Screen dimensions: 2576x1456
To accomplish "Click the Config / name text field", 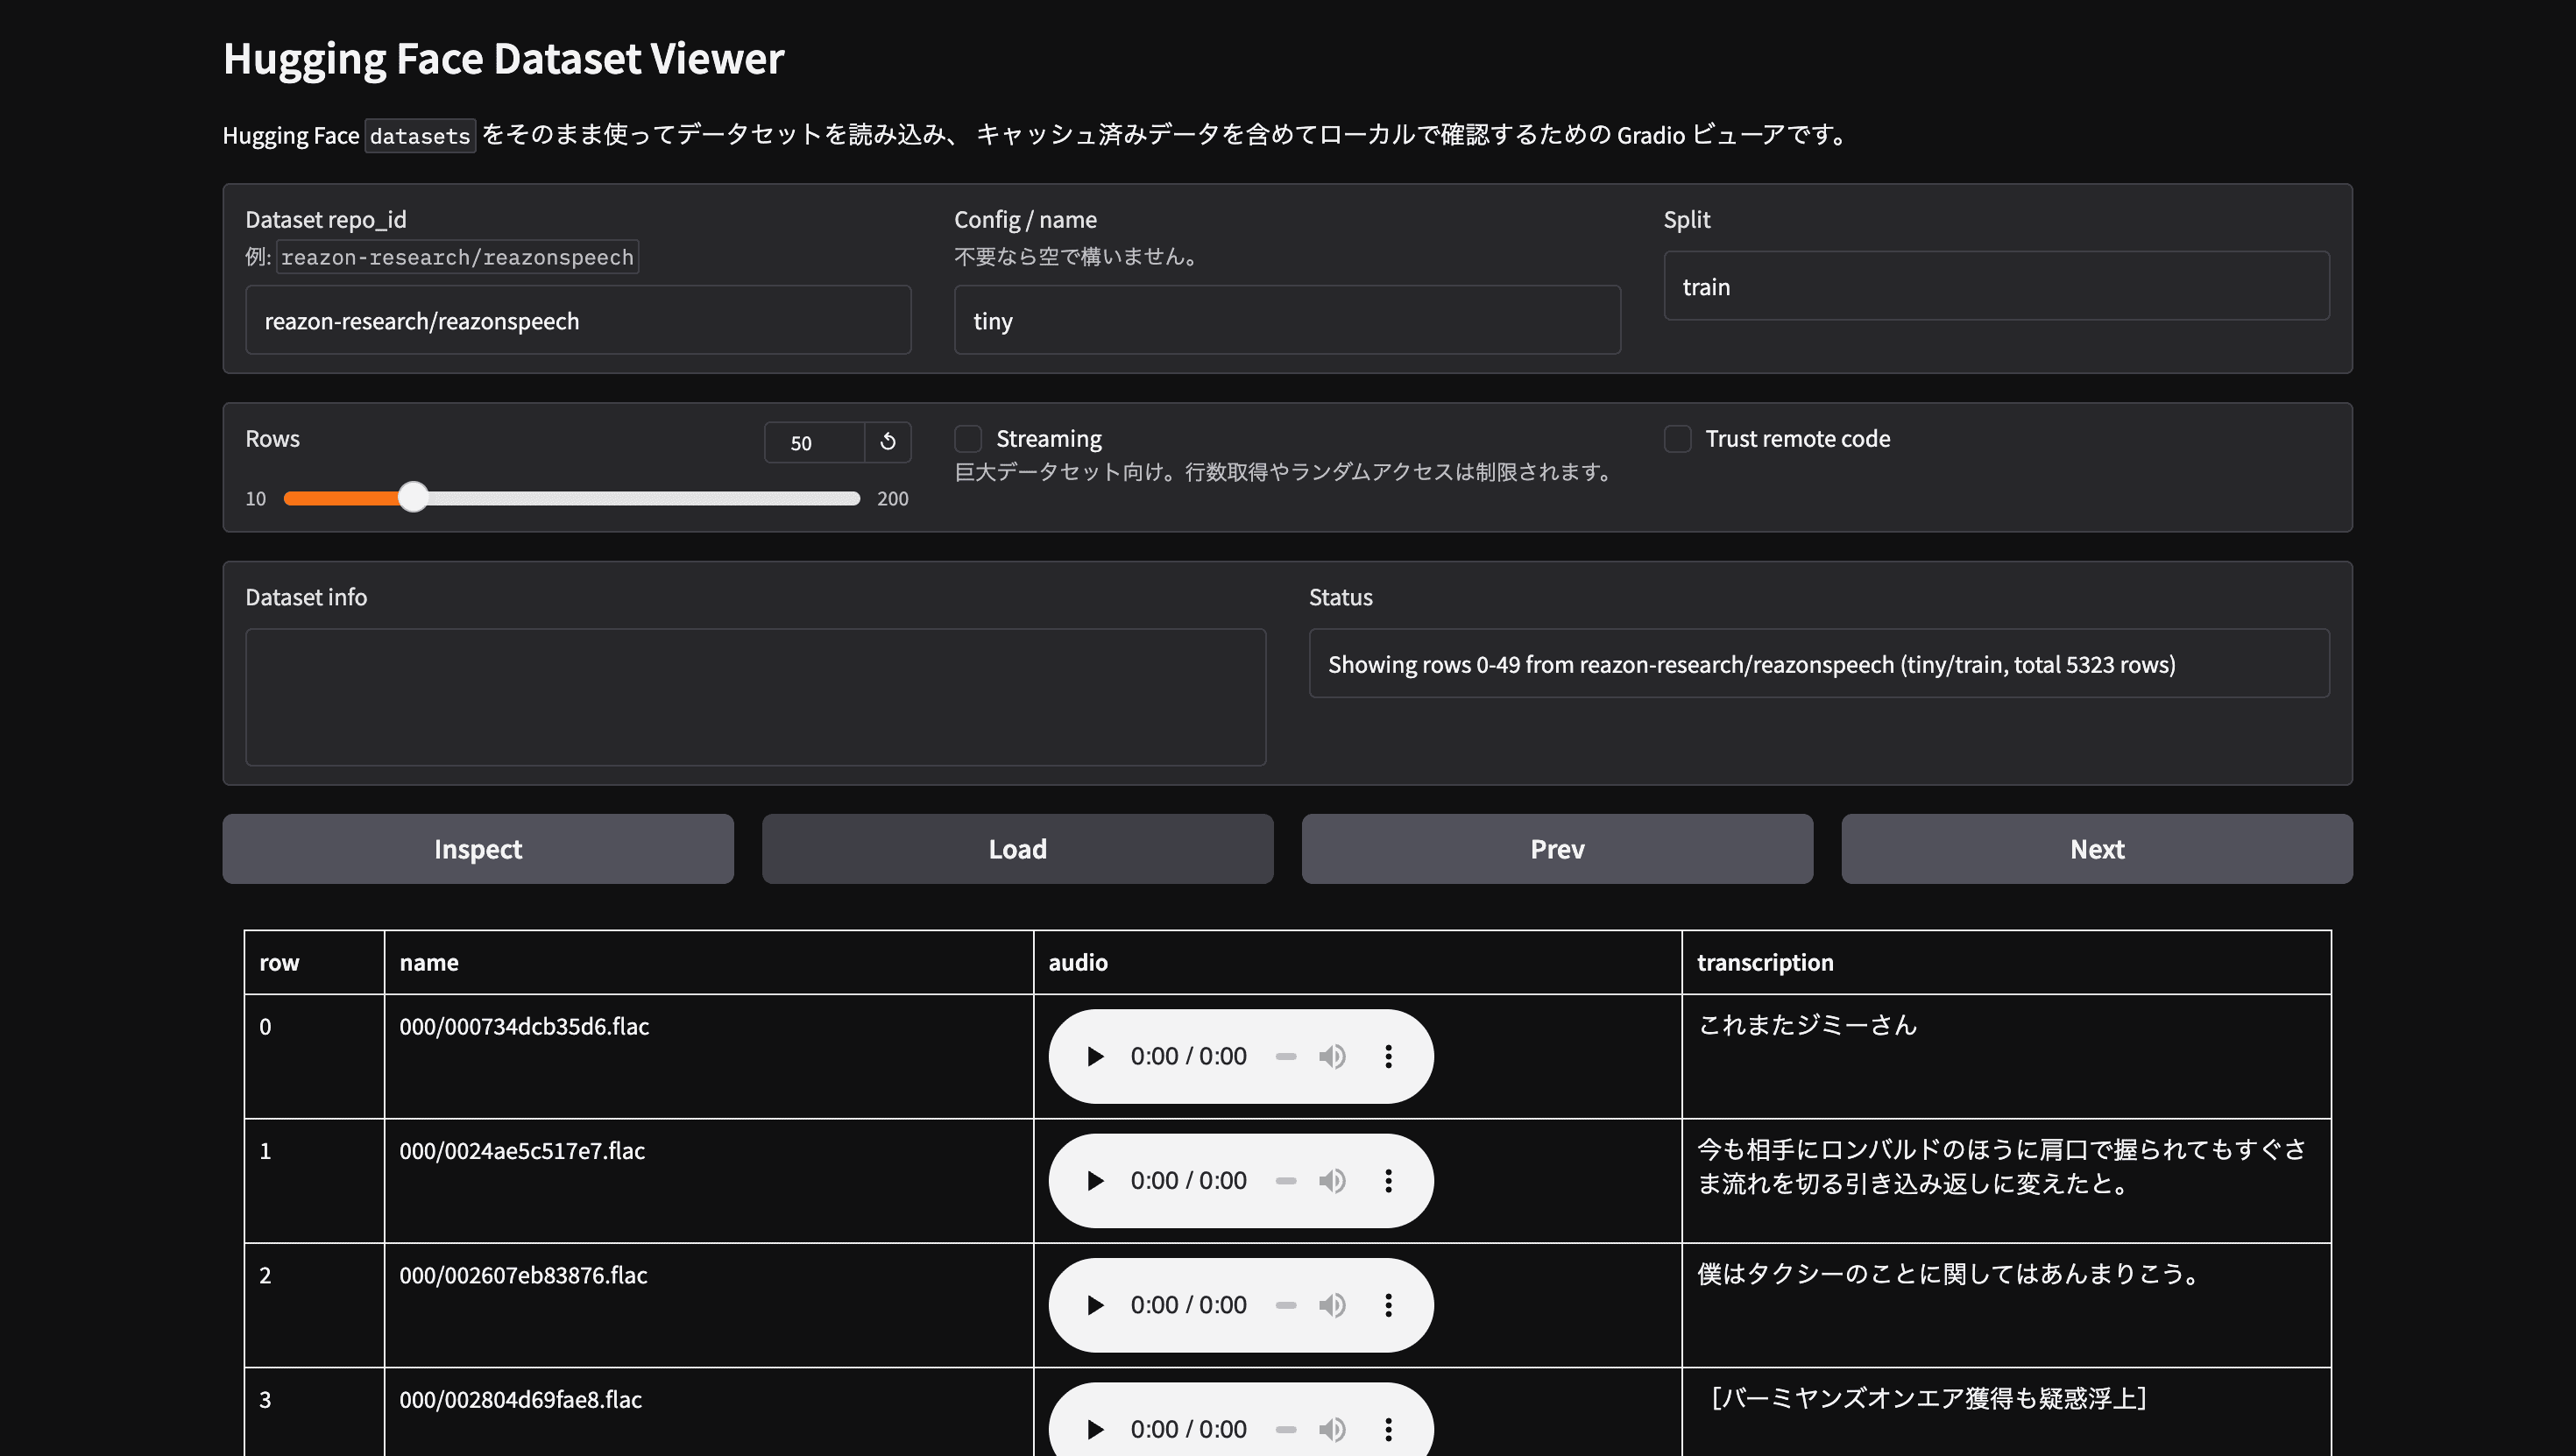I will tap(1287, 320).
